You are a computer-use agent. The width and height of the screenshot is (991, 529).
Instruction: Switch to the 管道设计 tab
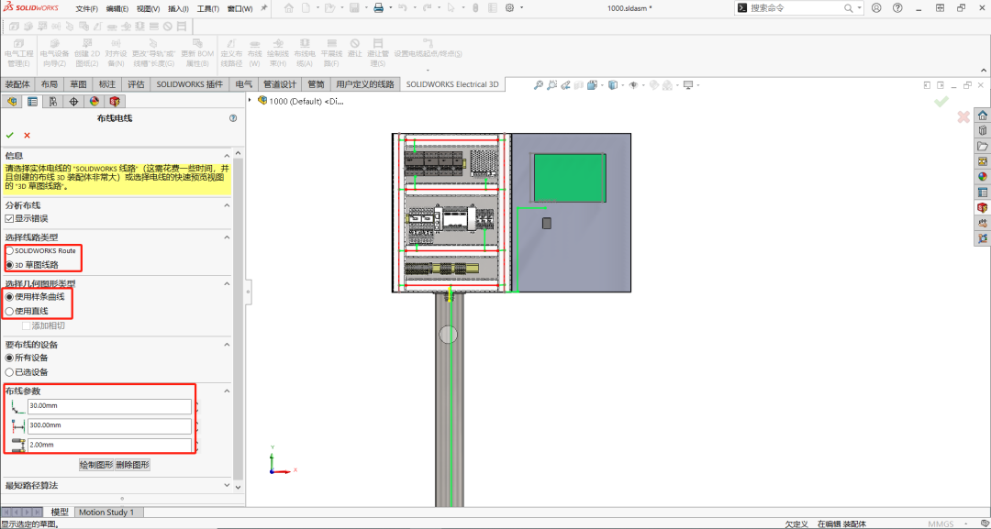coord(280,84)
